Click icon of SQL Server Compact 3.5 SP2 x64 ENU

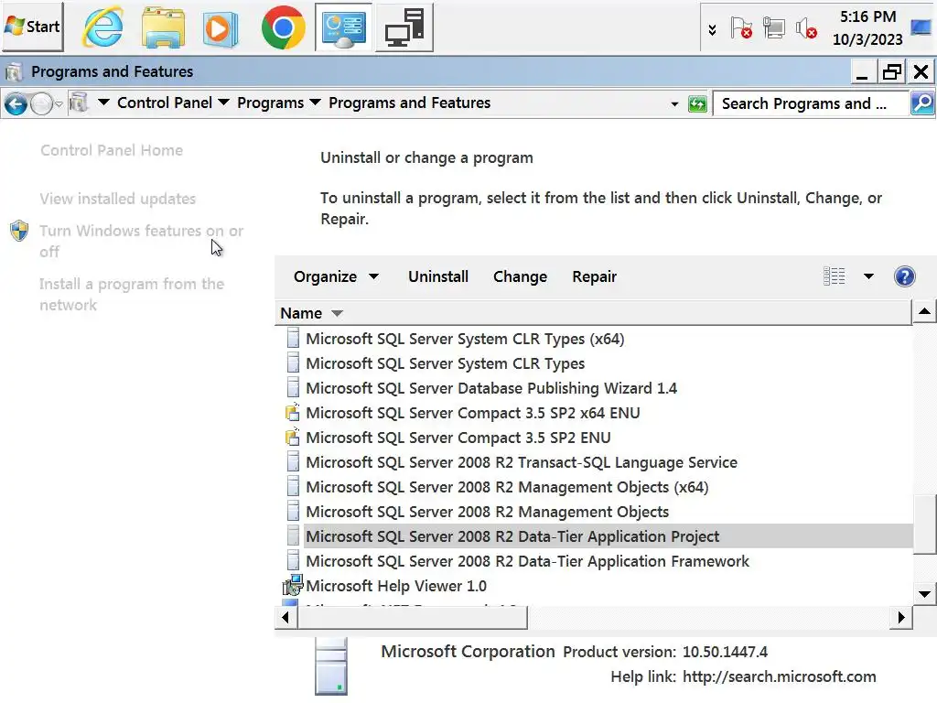[x=292, y=413]
